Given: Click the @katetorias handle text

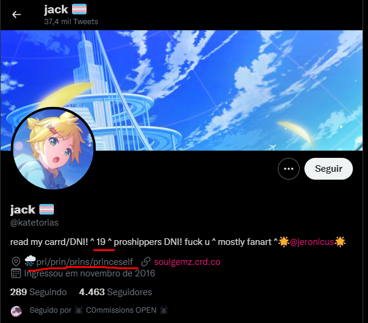Looking at the screenshot, I should pos(34,223).
